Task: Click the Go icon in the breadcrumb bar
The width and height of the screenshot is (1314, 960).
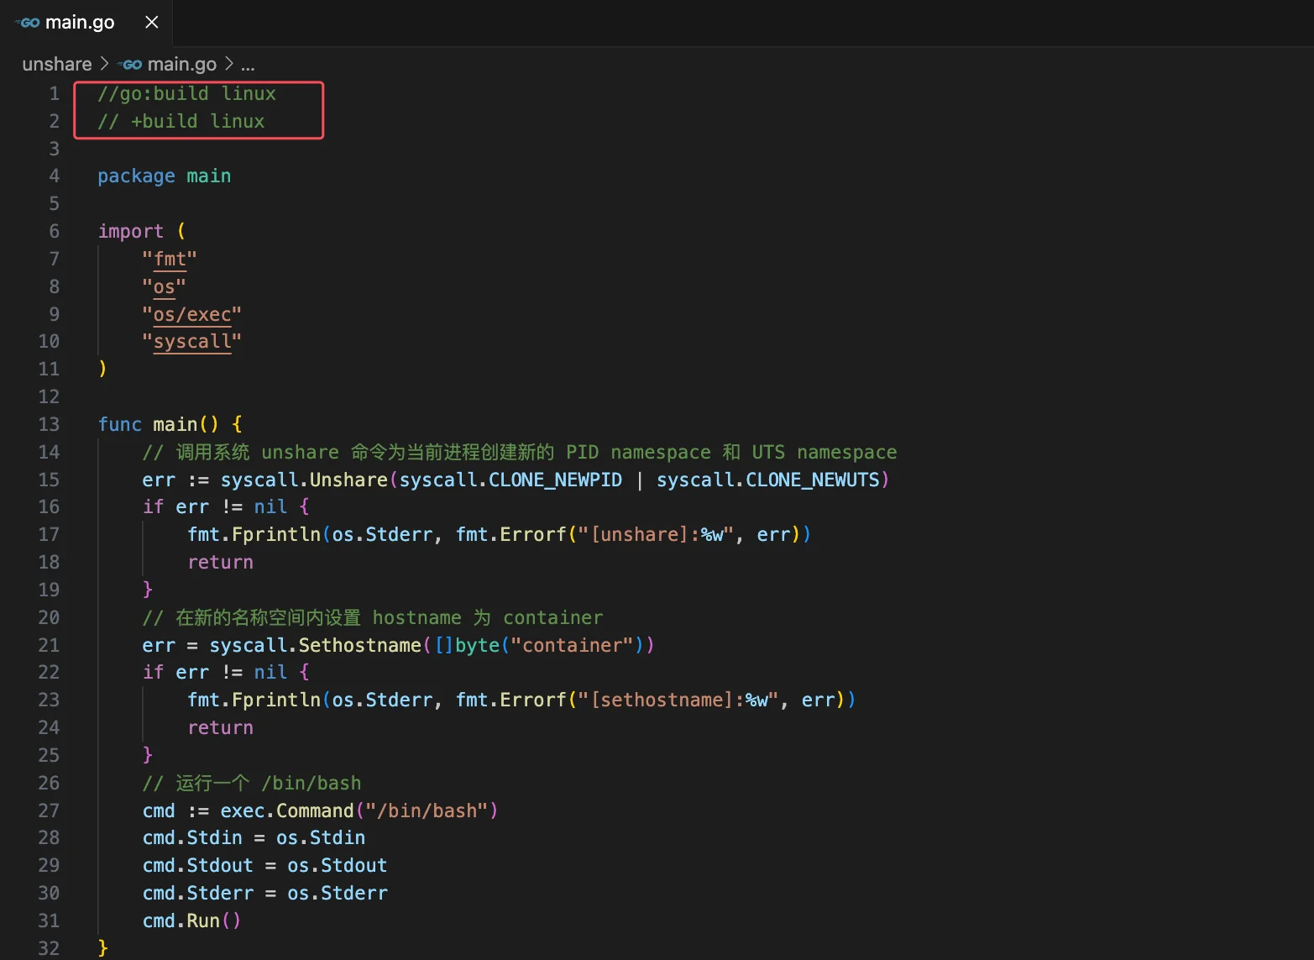Action: coord(131,65)
